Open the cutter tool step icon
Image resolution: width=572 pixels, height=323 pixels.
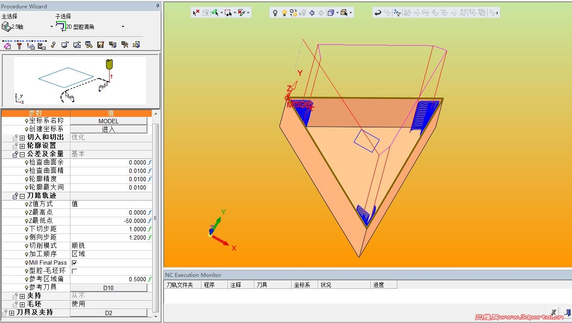[x=19, y=45]
